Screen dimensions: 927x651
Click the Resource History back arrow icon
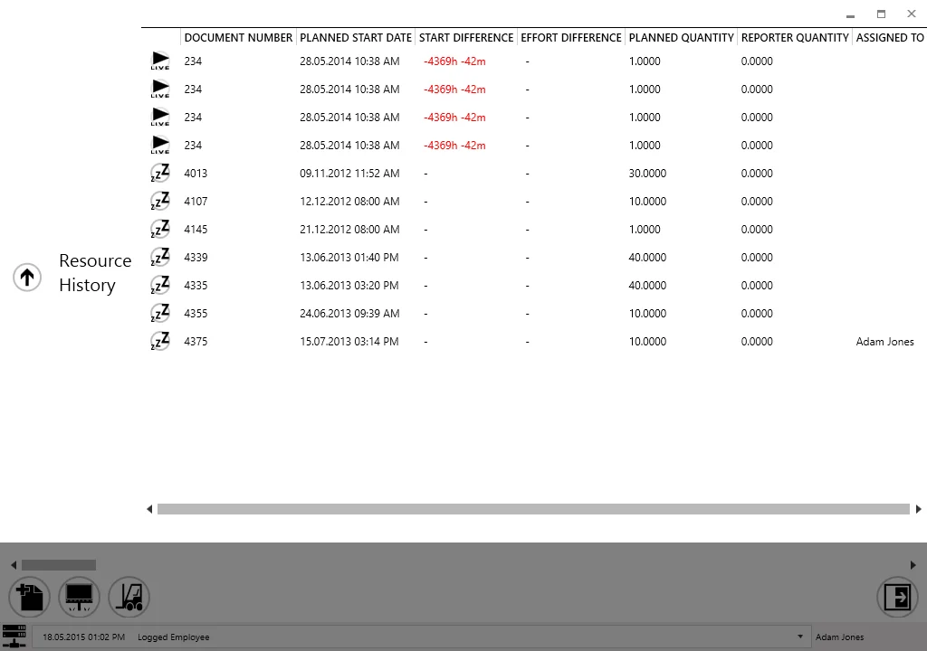(x=27, y=277)
